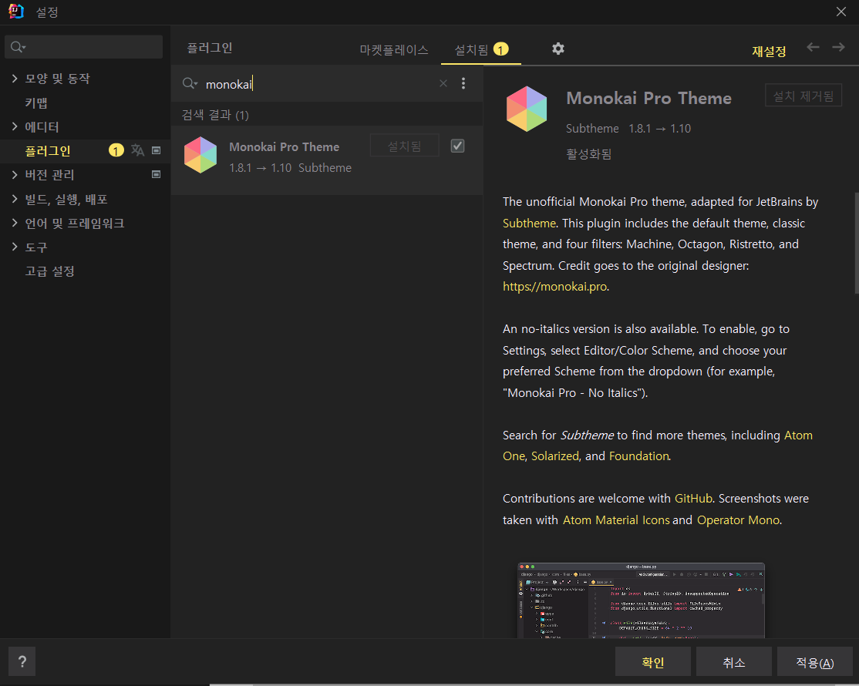859x686 pixels.
Task: Open the Atom One link
Action: (x=798, y=435)
